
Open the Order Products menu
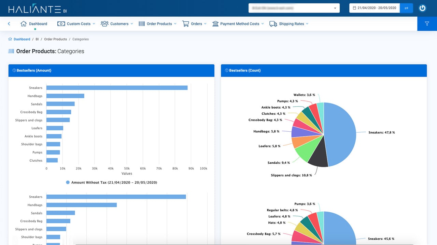click(158, 24)
